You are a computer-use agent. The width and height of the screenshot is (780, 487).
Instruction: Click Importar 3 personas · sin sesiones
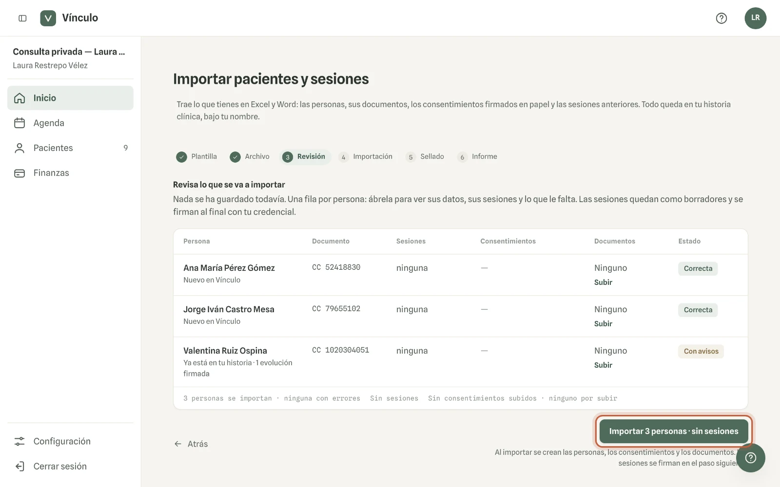click(x=674, y=431)
